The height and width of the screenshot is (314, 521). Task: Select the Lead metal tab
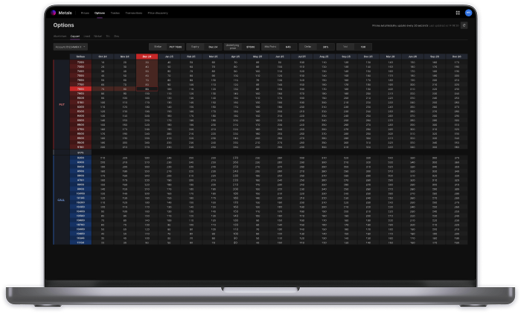coord(86,35)
